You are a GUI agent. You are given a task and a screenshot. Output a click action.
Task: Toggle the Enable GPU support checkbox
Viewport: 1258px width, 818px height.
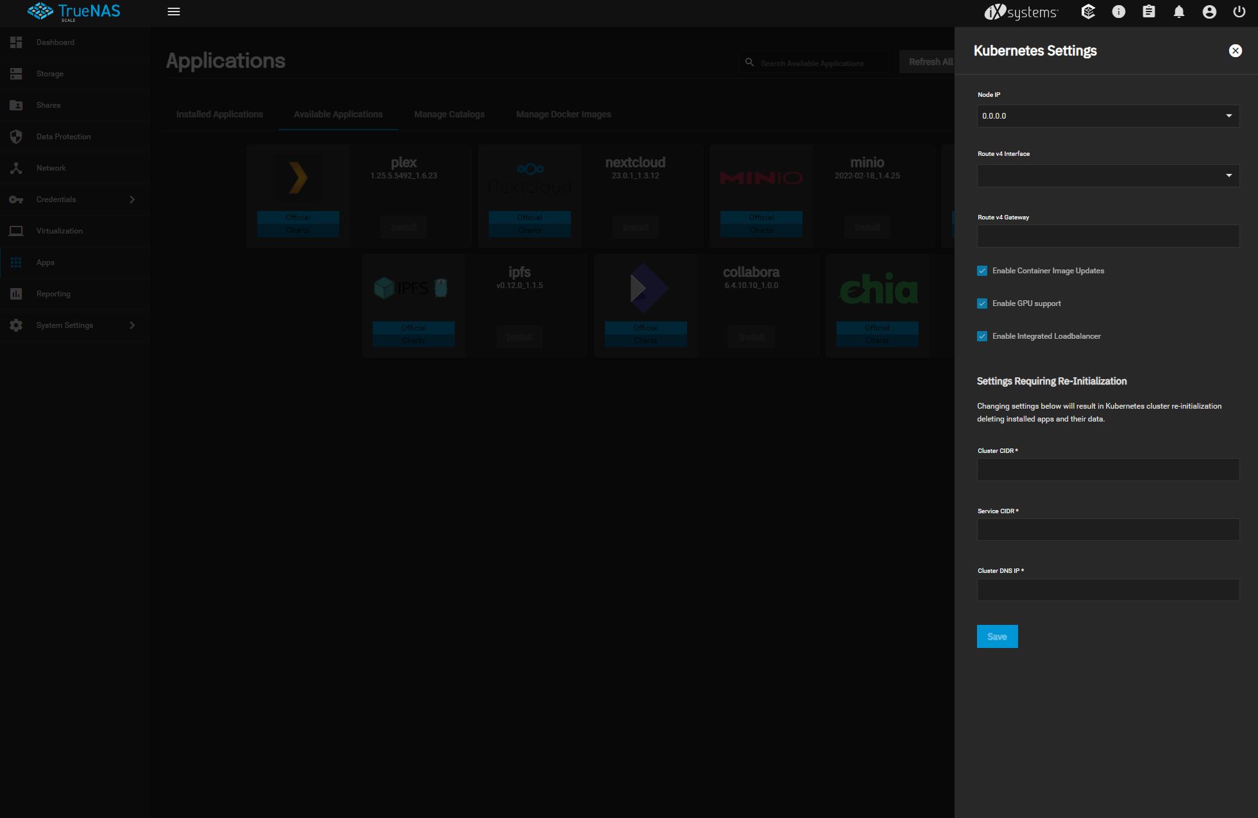982,303
